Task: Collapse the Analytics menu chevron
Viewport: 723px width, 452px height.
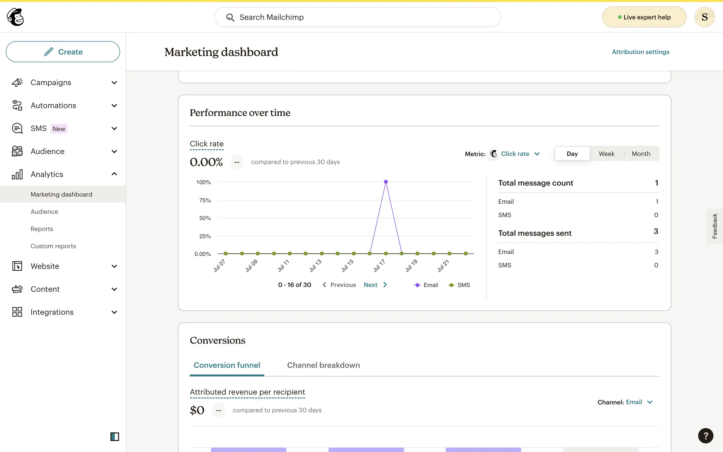Action: (x=114, y=174)
